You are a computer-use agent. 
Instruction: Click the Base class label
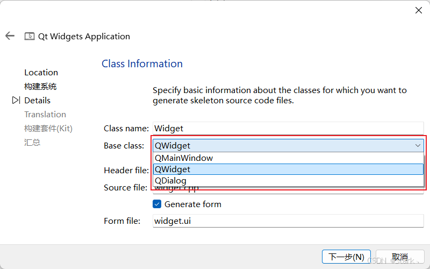(x=124, y=145)
